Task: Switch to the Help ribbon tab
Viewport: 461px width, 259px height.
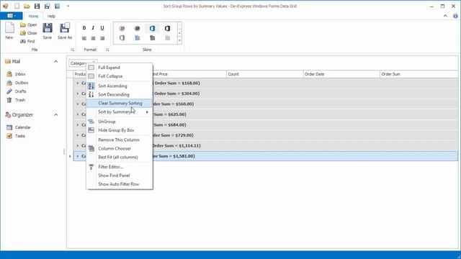Action: pyautogui.click(x=51, y=16)
